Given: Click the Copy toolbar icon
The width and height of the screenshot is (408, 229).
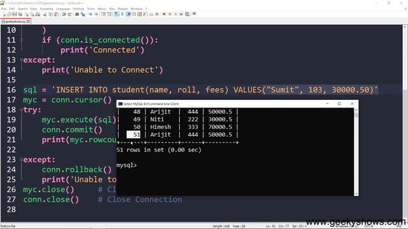Looking at the screenshot, I should 51,14.
